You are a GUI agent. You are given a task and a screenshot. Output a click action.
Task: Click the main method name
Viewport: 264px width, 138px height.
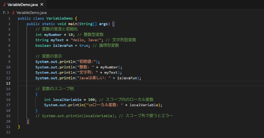point(73,24)
